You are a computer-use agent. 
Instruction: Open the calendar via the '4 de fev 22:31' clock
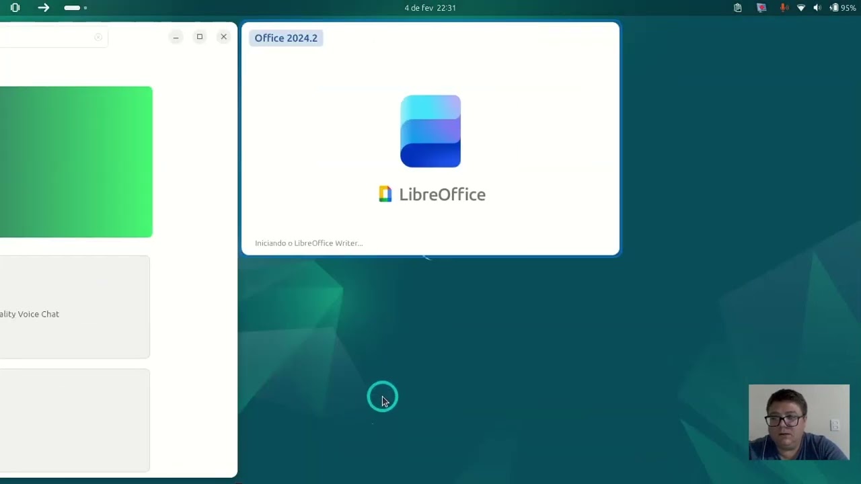(430, 7)
